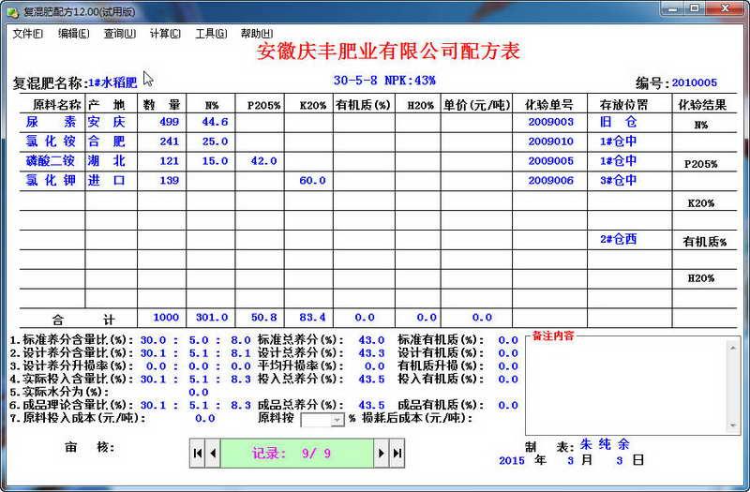
Task: Open the 帮助 menu
Action: pos(257,34)
